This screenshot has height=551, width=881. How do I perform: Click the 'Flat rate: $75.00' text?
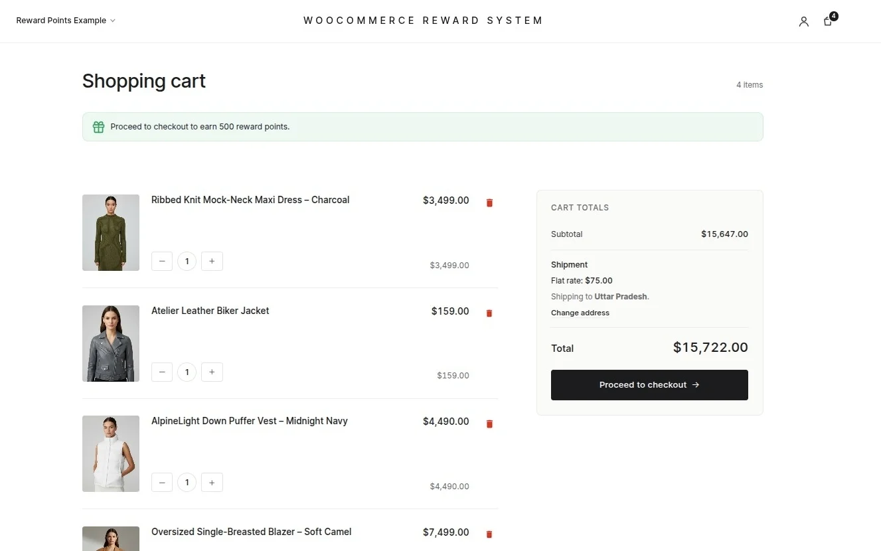582,281
